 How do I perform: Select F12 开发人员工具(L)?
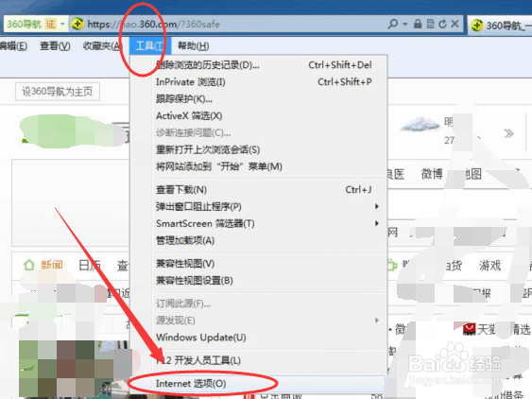(x=258, y=360)
